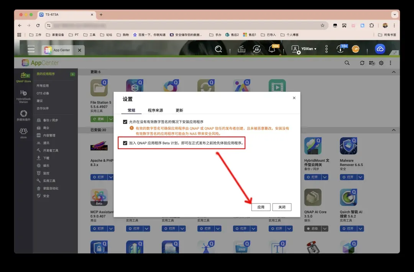This screenshot has height=272, width=414.
Task: Open the QTS main hamburger menu
Action: (31, 49)
